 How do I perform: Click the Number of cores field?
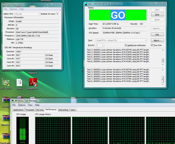58,14
